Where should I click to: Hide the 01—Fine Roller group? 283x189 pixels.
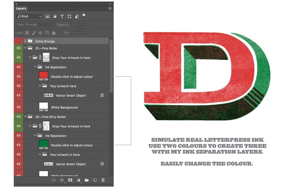pos(18,48)
